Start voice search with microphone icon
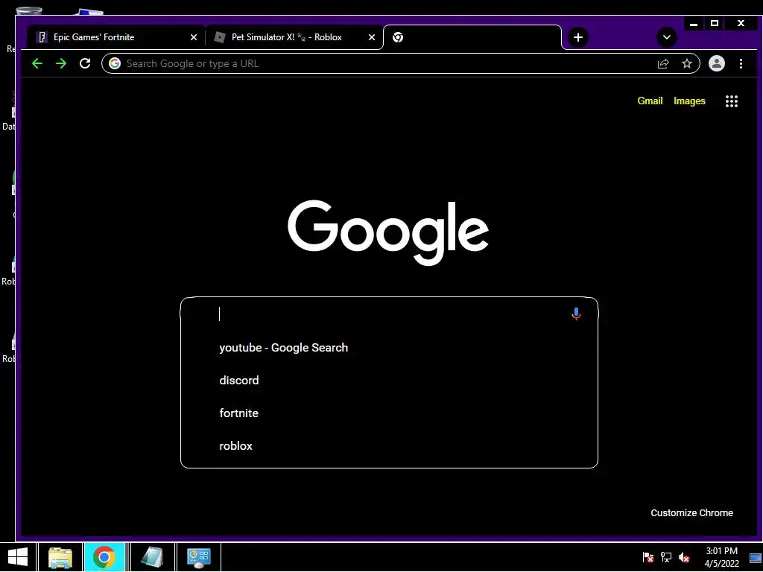This screenshot has width=763, height=572. coord(576,314)
